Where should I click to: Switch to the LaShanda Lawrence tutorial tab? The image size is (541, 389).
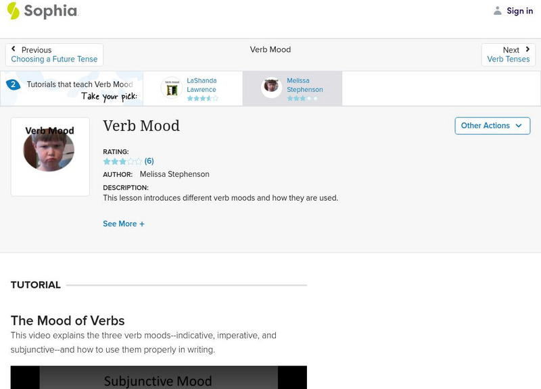202,85
